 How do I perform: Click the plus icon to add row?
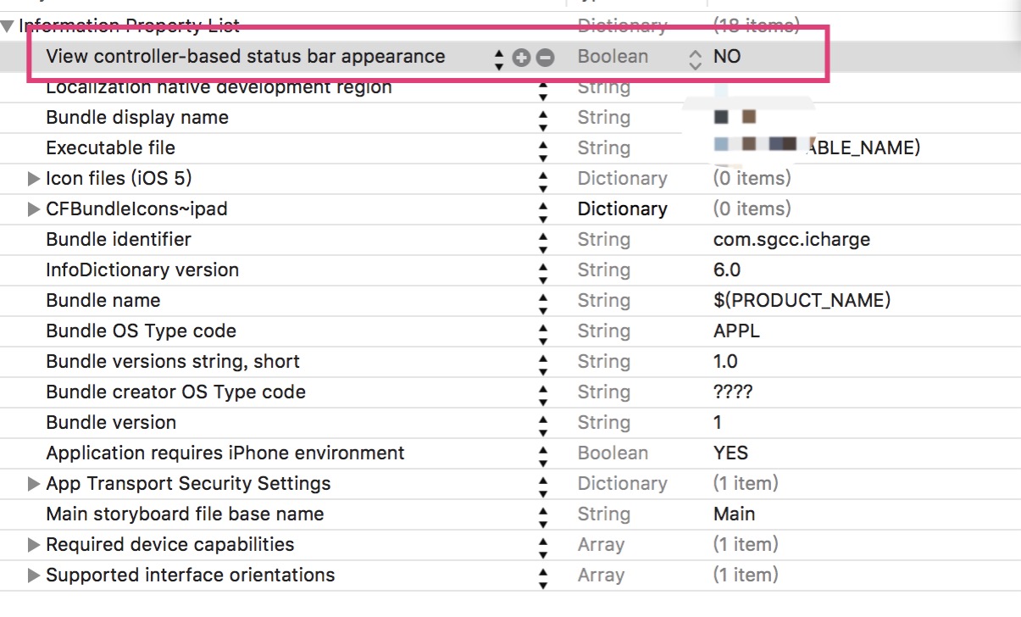pos(522,58)
